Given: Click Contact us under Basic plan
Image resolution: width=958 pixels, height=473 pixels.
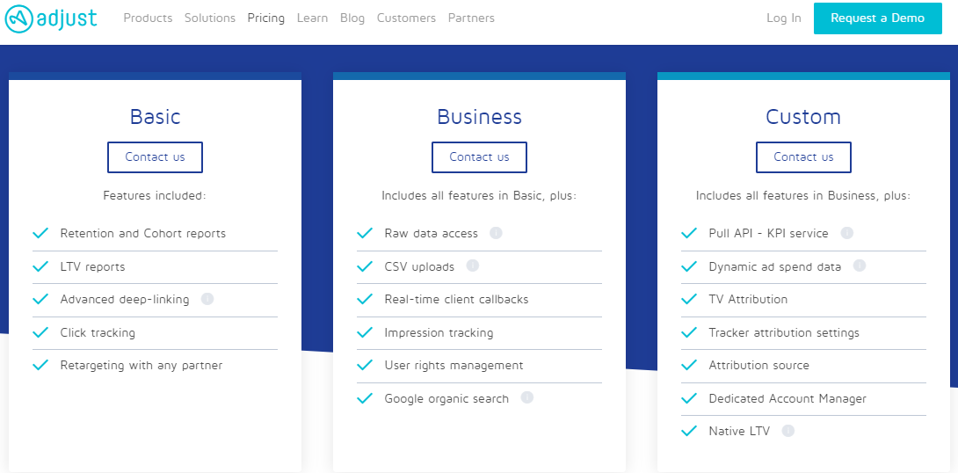Looking at the screenshot, I should 156,157.
